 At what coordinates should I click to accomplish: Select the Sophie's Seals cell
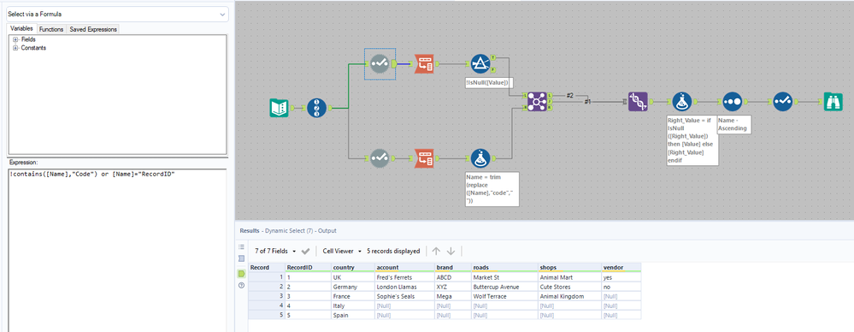coord(404,297)
